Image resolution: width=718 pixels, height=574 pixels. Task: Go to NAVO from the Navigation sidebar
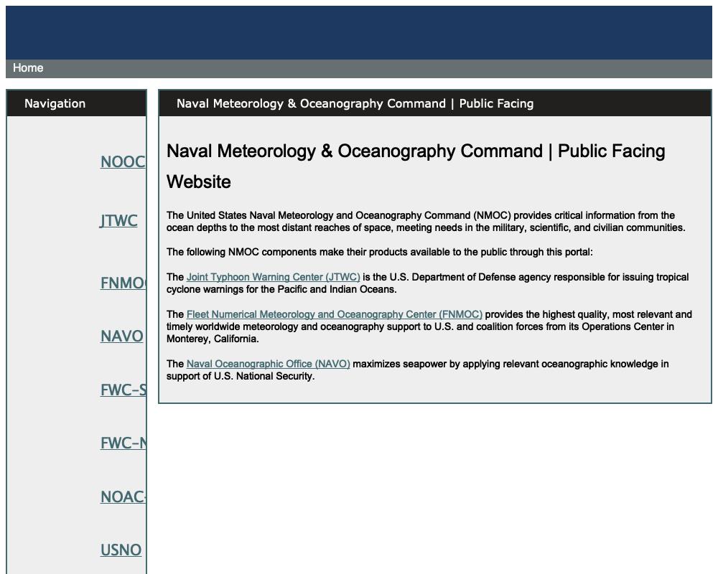121,337
